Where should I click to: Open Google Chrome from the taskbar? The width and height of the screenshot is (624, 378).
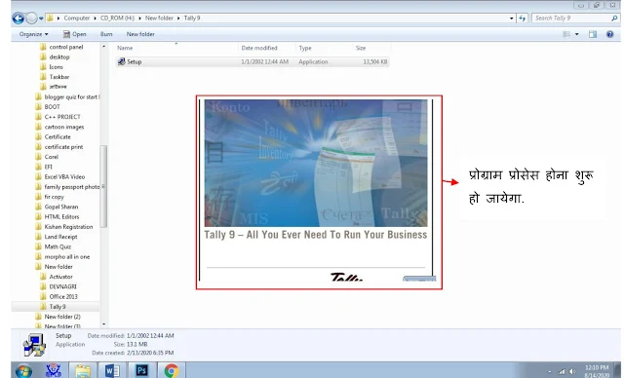172,370
